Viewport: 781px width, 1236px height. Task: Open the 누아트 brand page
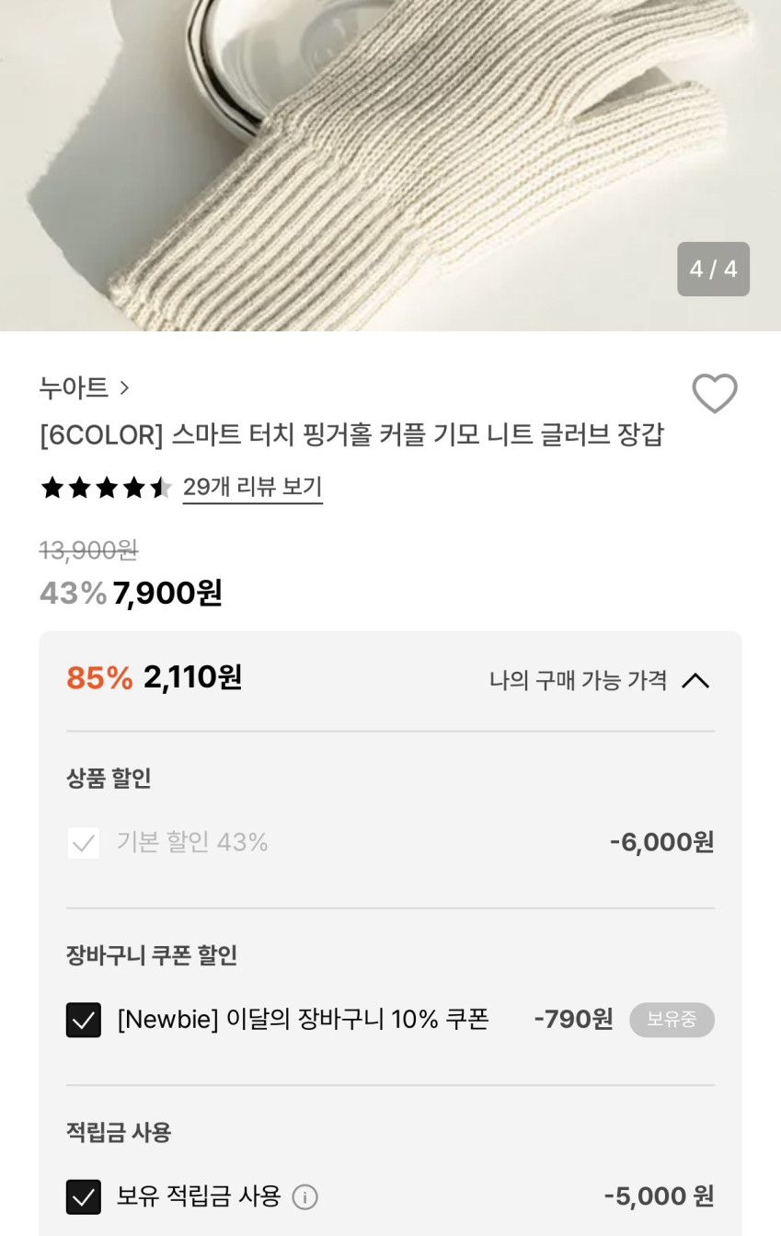pos(75,388)
